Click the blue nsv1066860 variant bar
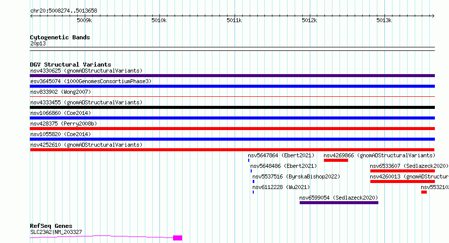This screenshot has width=449, height=243. [x=232, y=118]
